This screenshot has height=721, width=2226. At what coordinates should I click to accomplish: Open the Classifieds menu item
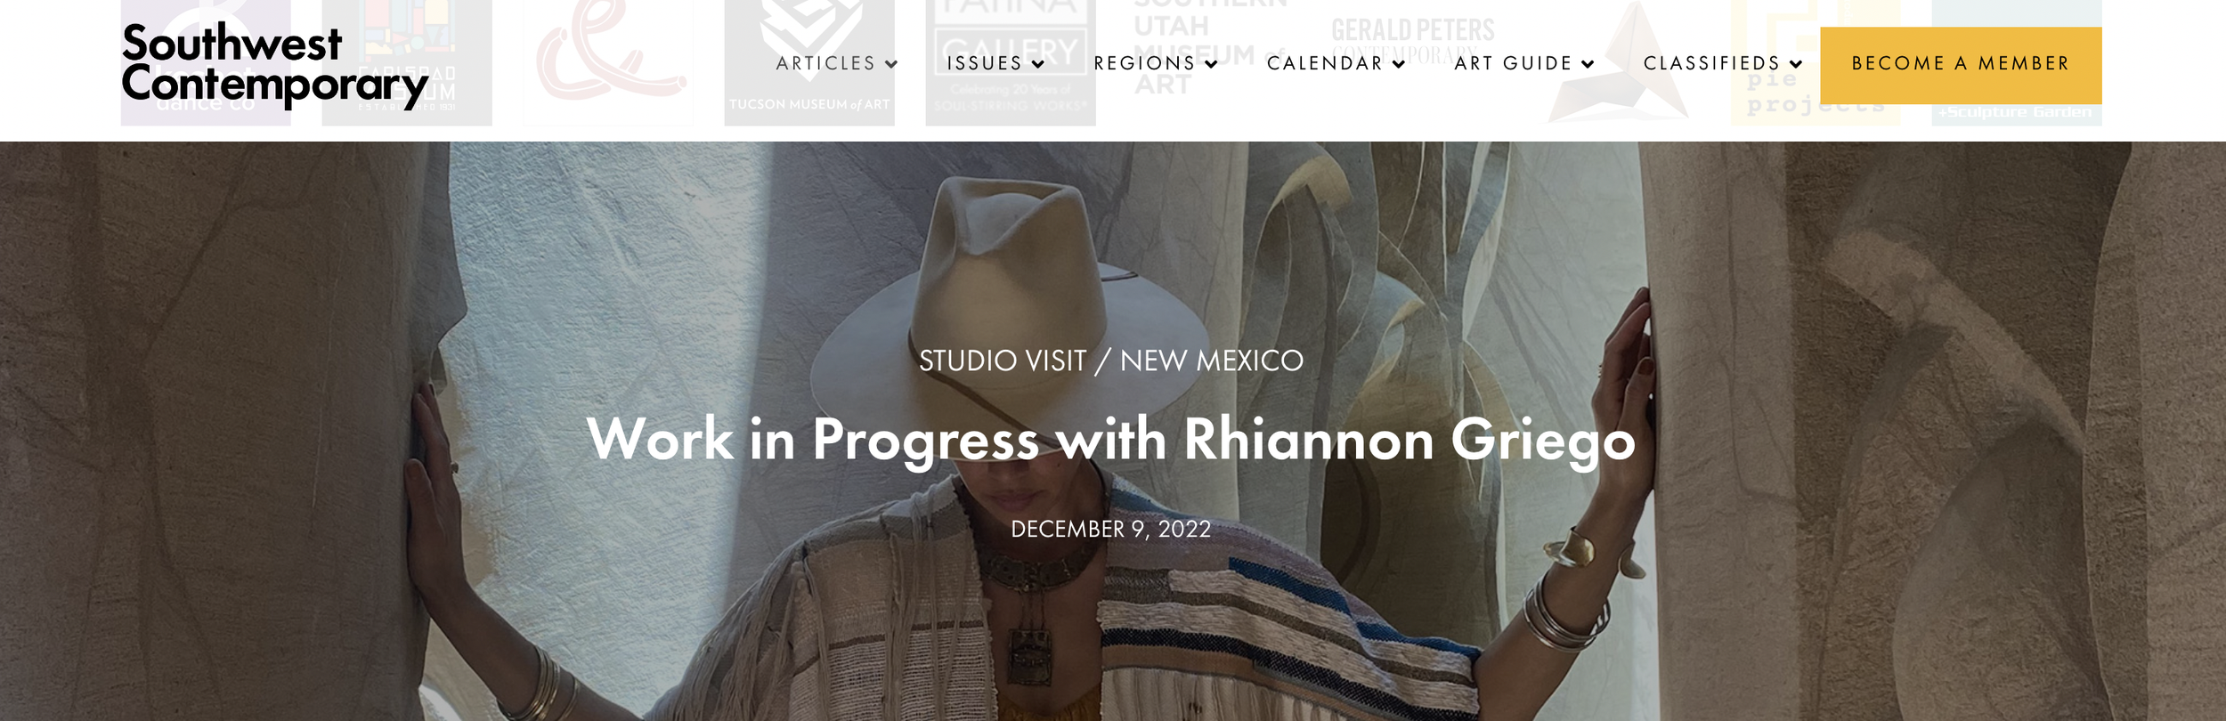coord(1712,63)
